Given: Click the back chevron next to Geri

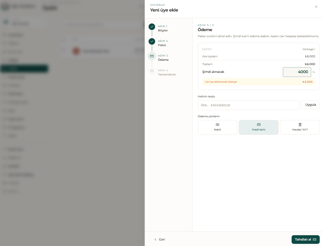Looking at the screenshot, I should pos(155,239).
